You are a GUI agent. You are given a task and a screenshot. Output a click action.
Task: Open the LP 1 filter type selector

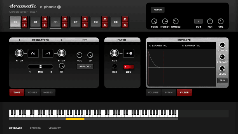(x=129, y=53)
